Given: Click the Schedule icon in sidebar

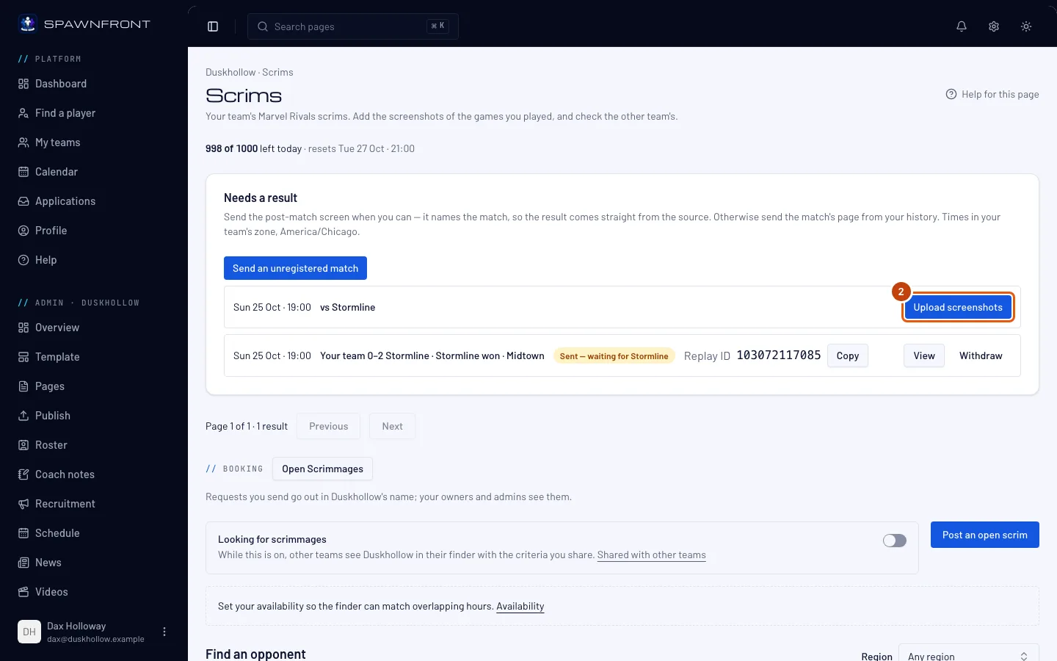Looking at the screenshot, I should tap(23, 533).
